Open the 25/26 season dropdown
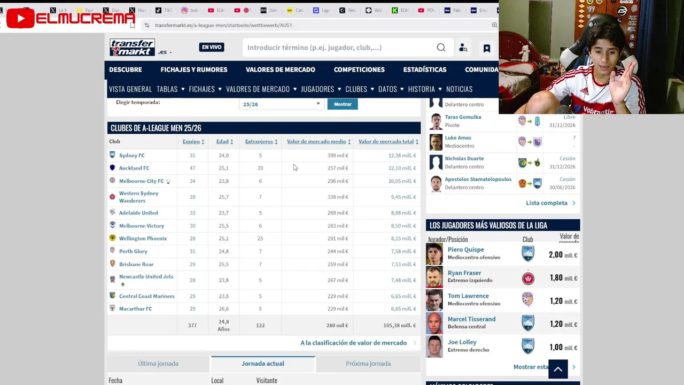Screen dimensions: 684x385 point(281,104)
